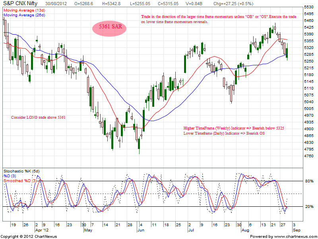
Task: Click the 4900 price axis label
Action: (x=309, y=129)
